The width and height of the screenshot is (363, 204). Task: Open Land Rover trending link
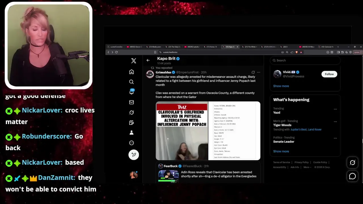coord(315,129)
